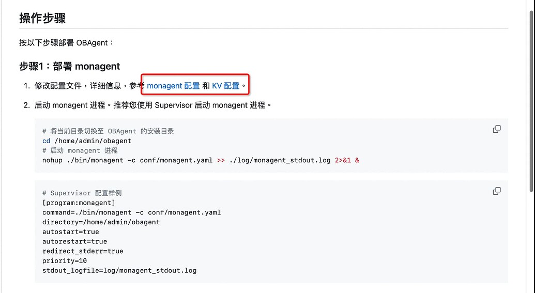The image size is (535, 293).
Task: Click the command=./bin/monagent config line
Action: (x=131, y=212)
